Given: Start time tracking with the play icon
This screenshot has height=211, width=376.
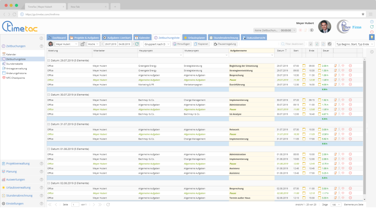Looking at the screenshot, I should 312,30.
